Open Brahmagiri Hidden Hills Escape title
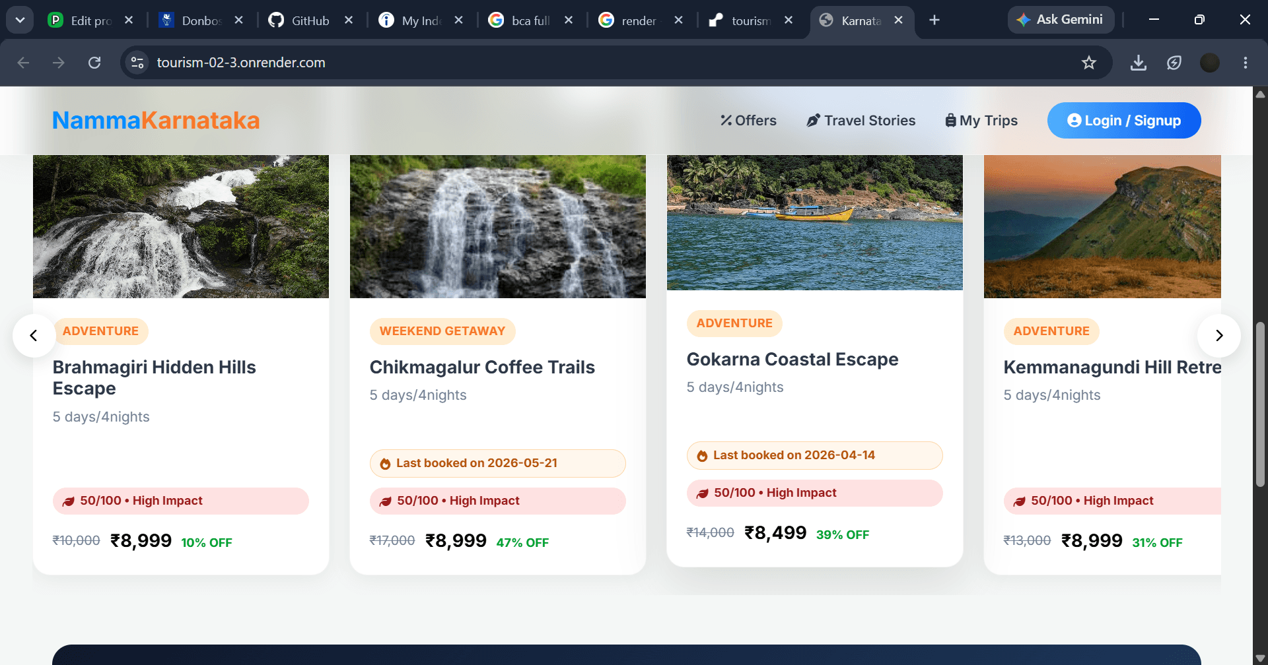This screenshot has width=1268, height=665. click(155, 378)
